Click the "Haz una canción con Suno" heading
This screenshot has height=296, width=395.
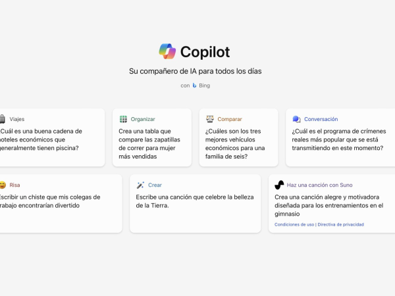[x=319, y=185]
